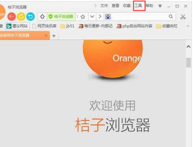Open the jb51 bookmark folder
This screenshot has width=193, height=147.
click(x=67, y=26)
